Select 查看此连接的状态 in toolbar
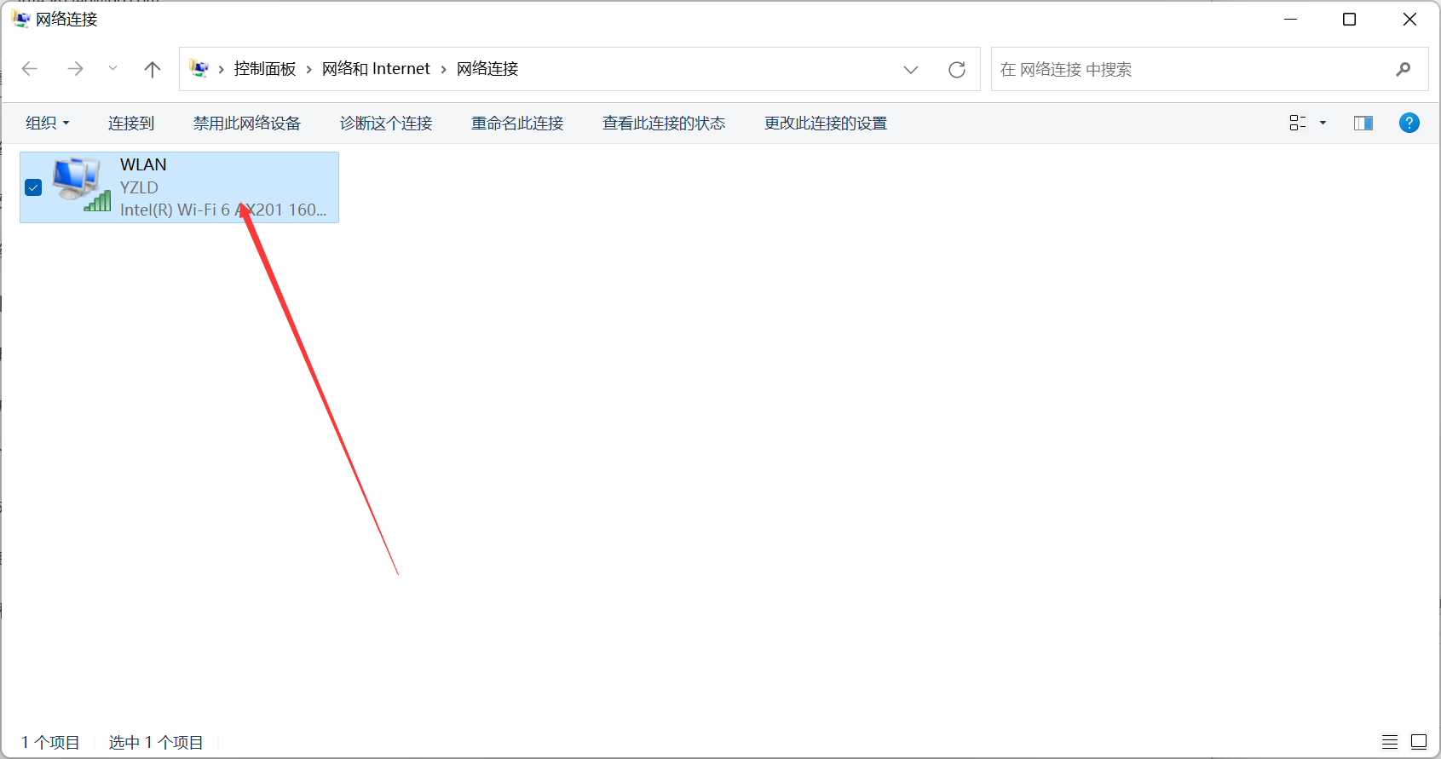The image size is (1441, 759). (663, 124)
